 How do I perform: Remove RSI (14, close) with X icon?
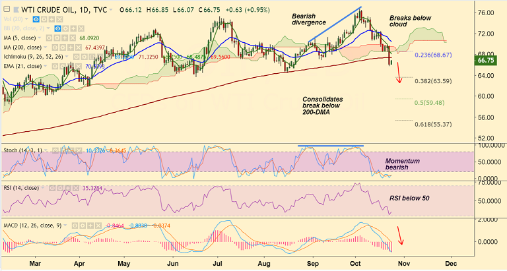(x=76, y=188)
